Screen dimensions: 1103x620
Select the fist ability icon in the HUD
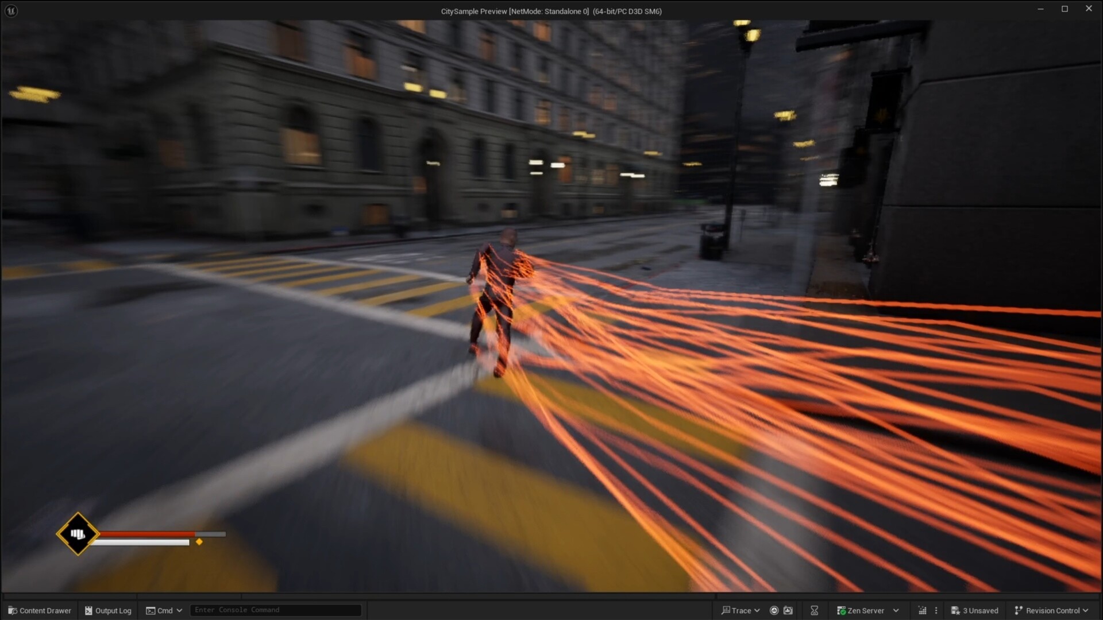[x=78, y=533]
